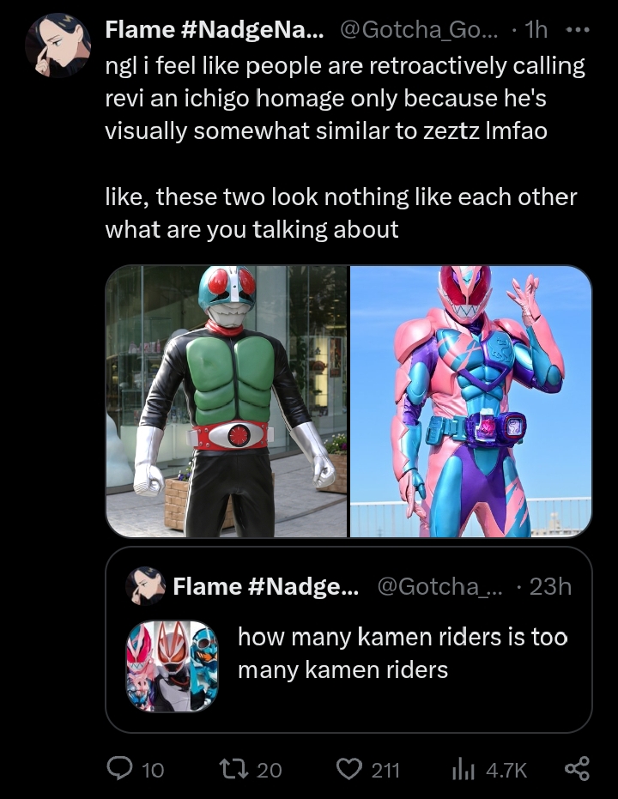
Task: Click the share icon below the tweet
Action: [x=578, y=768]
